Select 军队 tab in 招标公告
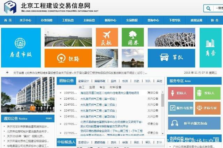 click(x=148, y=81)
